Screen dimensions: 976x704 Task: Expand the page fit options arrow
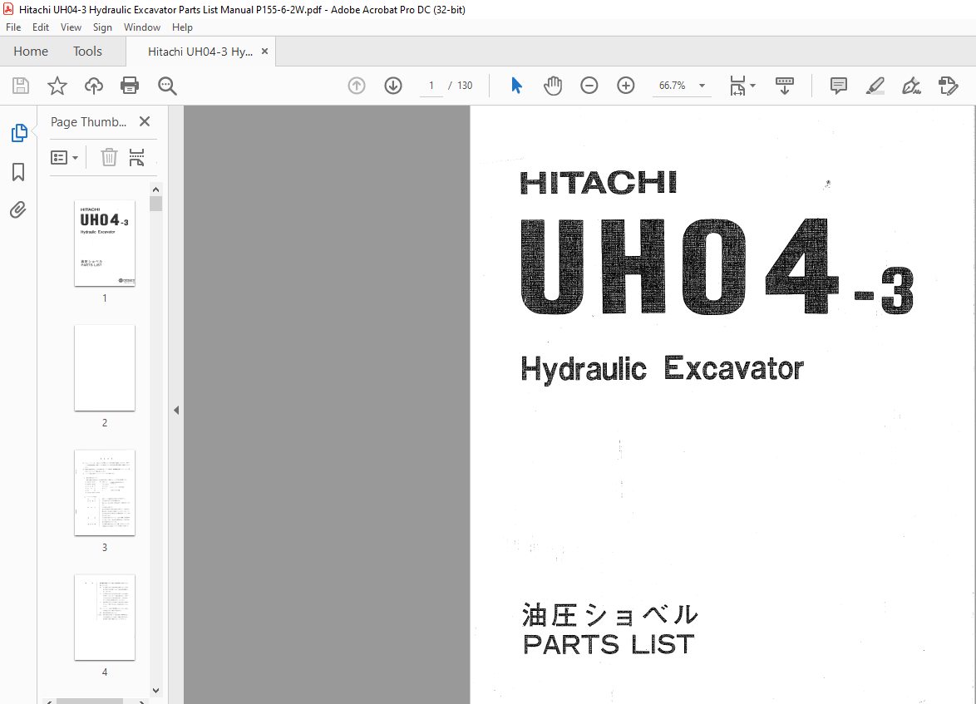[x=752, y=86]
